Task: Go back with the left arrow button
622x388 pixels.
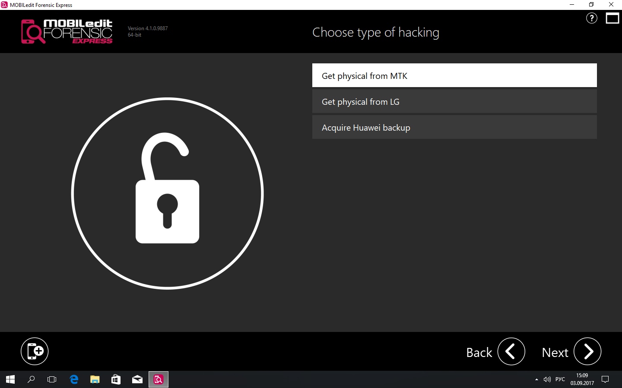Action: pos(511,351)
